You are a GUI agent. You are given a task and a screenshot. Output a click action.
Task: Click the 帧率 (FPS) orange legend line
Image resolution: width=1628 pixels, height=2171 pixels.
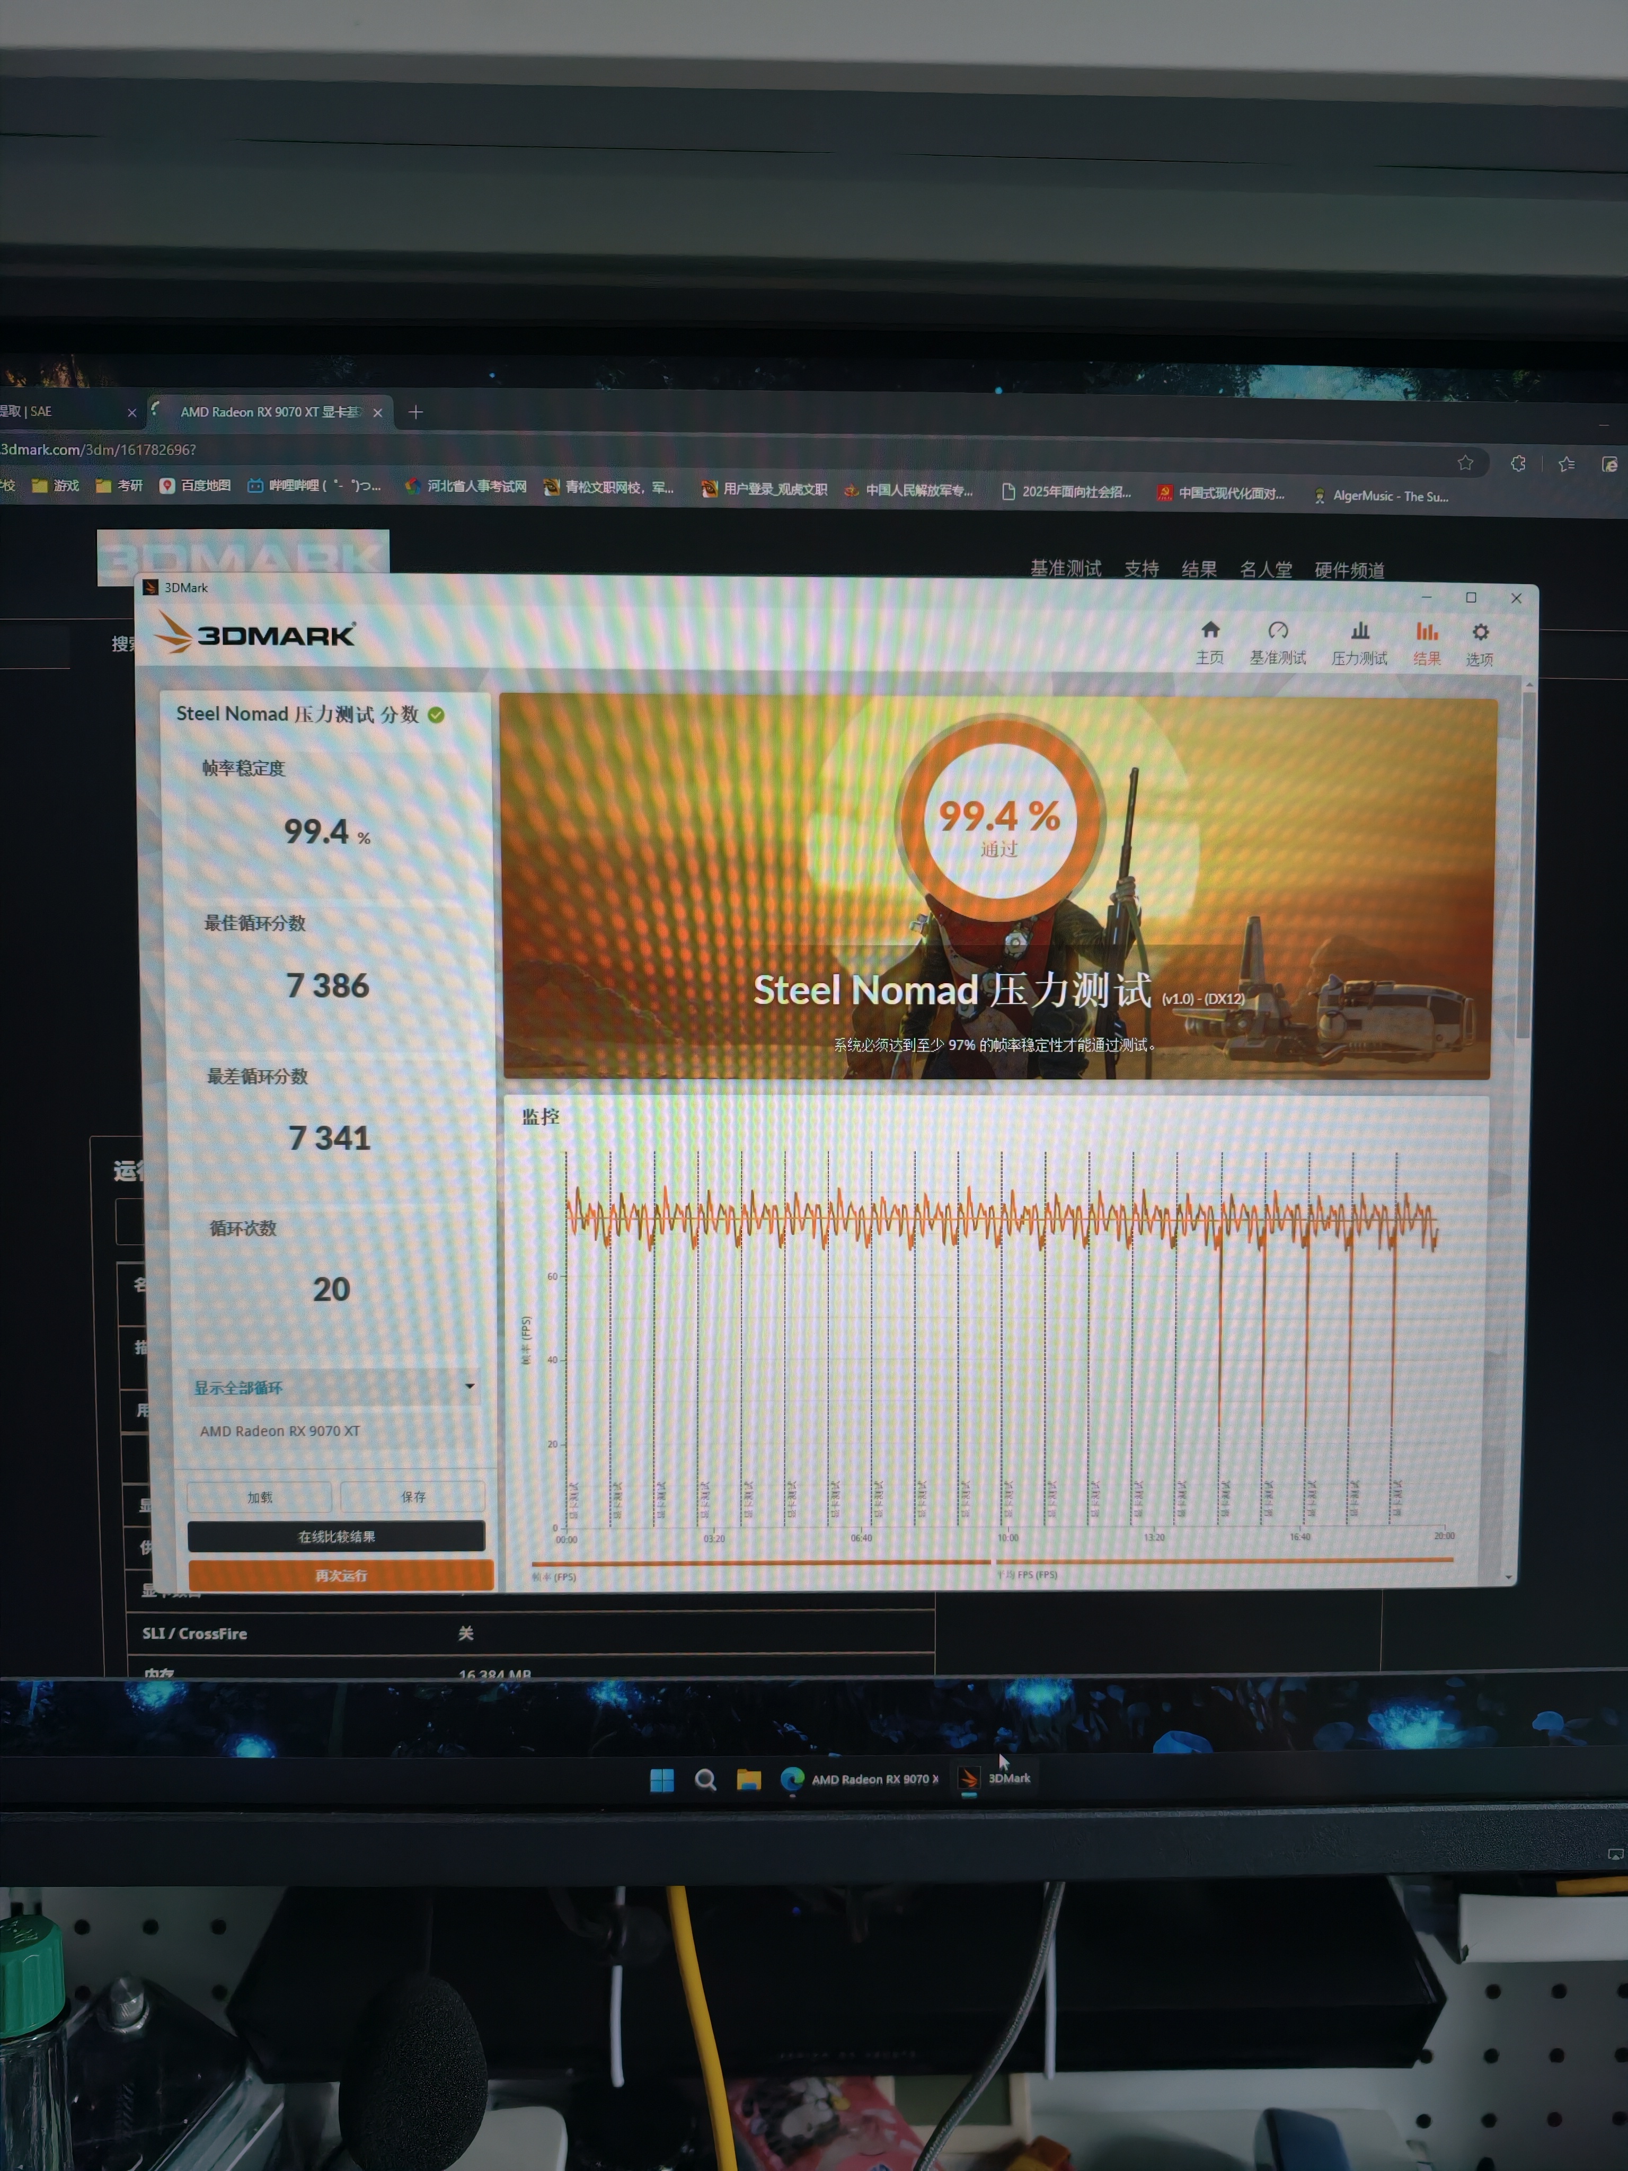pyautogui.click(x=760, y=1561)
